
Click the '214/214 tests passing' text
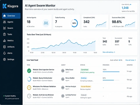click(87, 72)
